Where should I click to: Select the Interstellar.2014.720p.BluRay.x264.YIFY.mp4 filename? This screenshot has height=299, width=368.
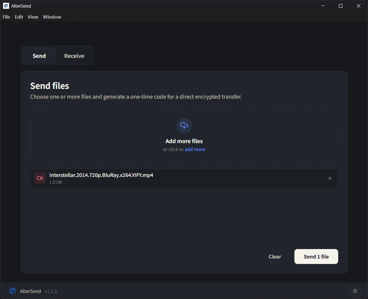click(101, 175)
